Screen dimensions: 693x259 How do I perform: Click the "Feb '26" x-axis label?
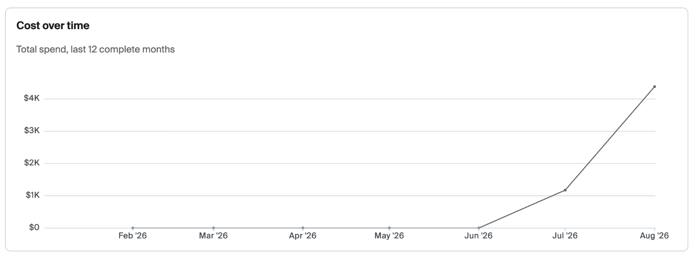(132, 236)
